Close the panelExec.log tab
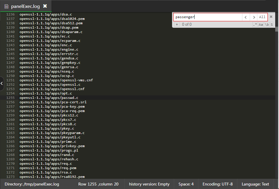Viewport: 279px width, 189px height. coord(45,6)
